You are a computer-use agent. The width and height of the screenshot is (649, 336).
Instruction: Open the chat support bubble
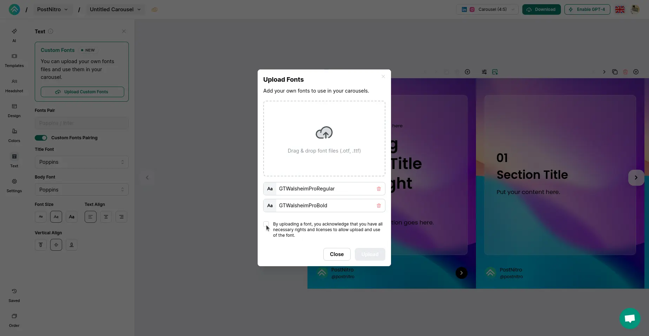(x=630, y=318)
